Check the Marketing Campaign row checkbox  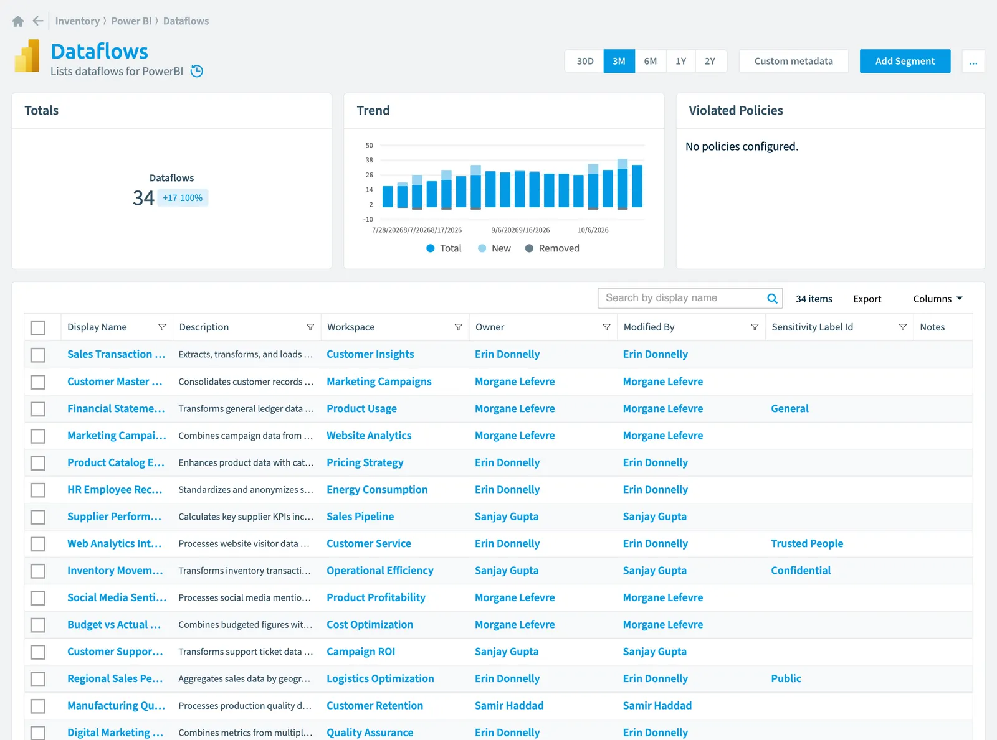coord(38,436)
